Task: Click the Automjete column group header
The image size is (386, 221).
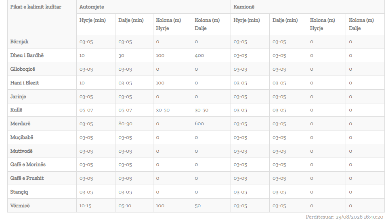Action: pos(92,7)
